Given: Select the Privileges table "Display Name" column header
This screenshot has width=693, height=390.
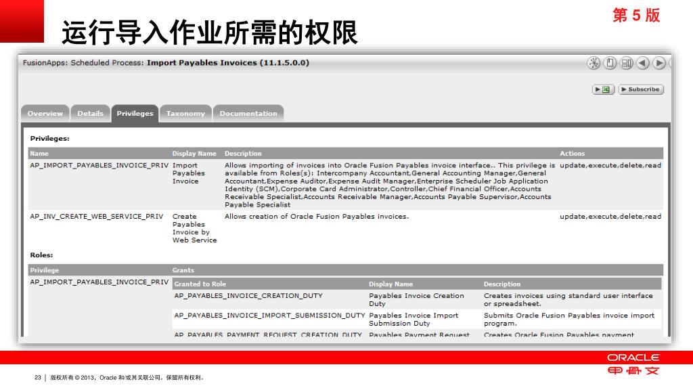Looking at the screenshot, I should pyautogui.click(x=194, y=154).
